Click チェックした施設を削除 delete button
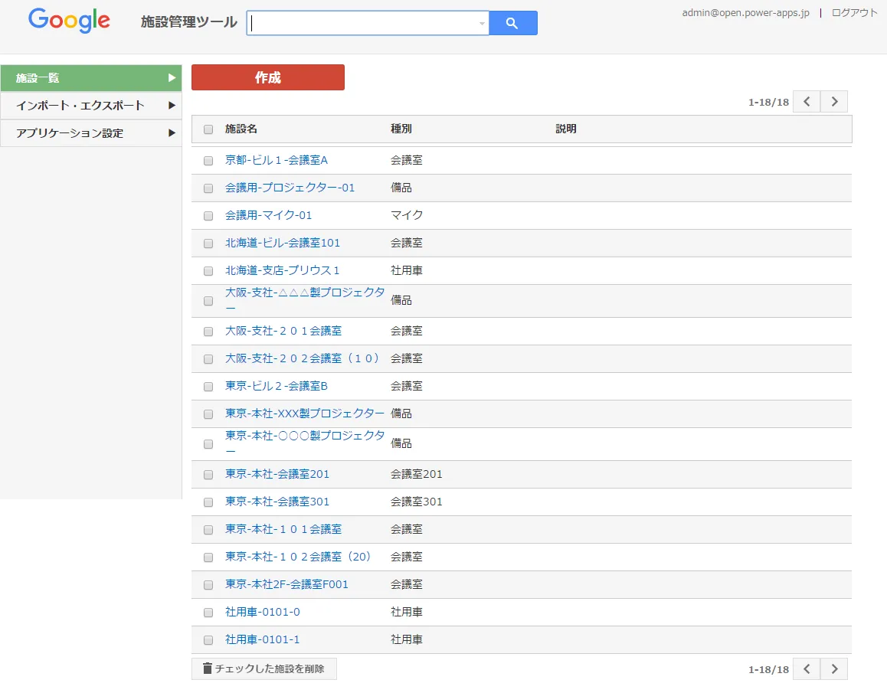Image resolution: width=887 pixels, height=693 pixels. pyautogui.click(x=263, y=668)
